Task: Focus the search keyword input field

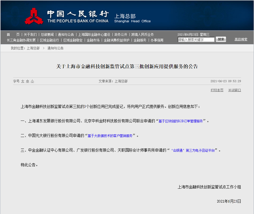Action: [x=196, y=40]
